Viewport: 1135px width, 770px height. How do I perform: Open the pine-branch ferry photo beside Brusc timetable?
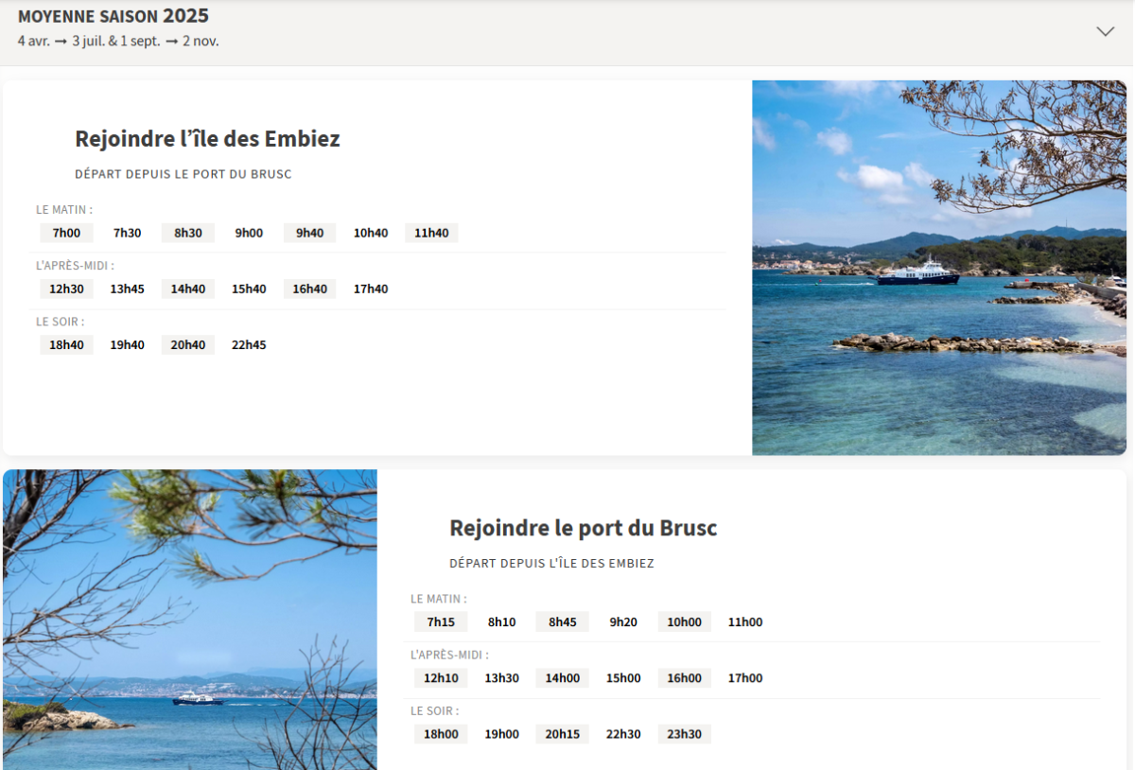tap(190, 620)
